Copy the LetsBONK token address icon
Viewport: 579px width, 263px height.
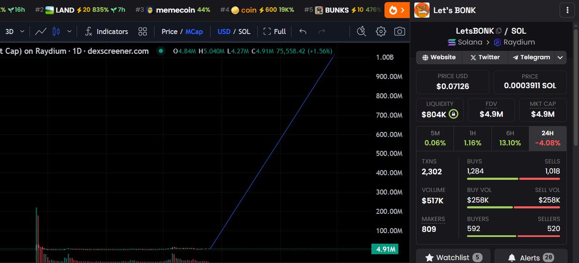[498, 31]
